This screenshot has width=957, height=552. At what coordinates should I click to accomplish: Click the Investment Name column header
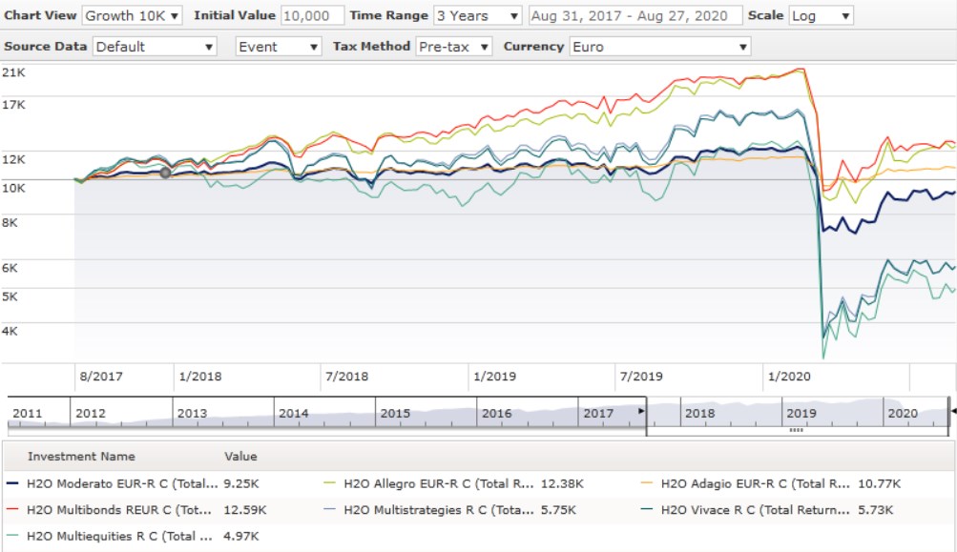81,457
